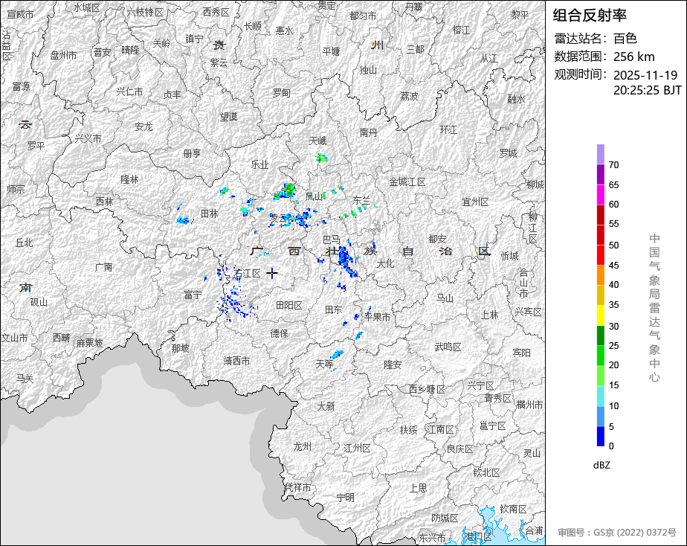The image size is (687, 546).
Task: Select the magenta 60–65 dBZ legend swatch
Action: (600, 194)
